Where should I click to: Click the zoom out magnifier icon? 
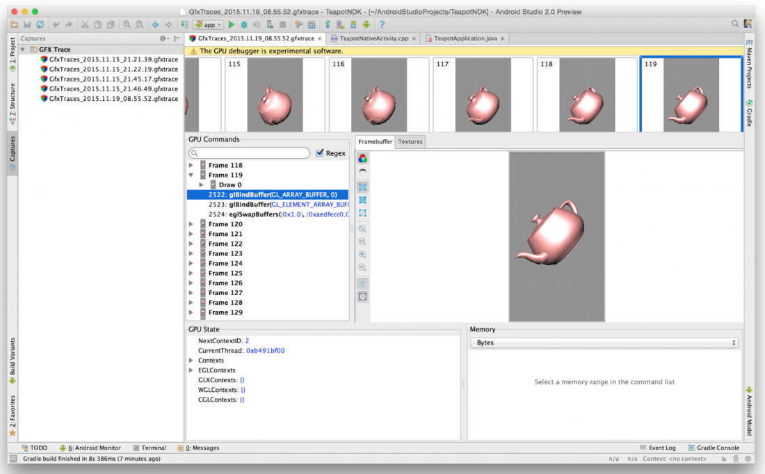tap(362, 267)
